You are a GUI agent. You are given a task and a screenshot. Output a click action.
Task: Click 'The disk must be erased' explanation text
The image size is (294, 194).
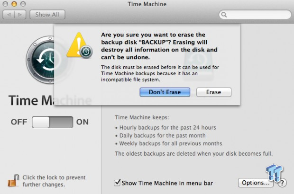(160, 73)
